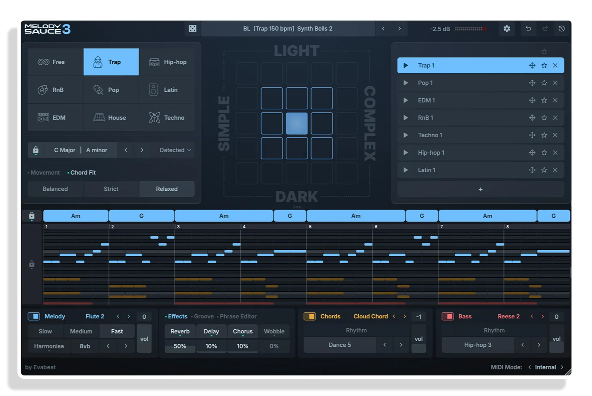Switch to previous key

point(126,150)
